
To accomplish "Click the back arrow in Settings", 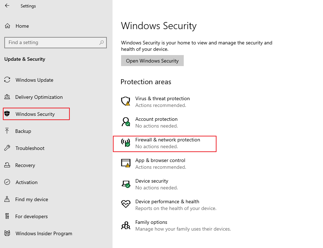I will coord(7,6).
